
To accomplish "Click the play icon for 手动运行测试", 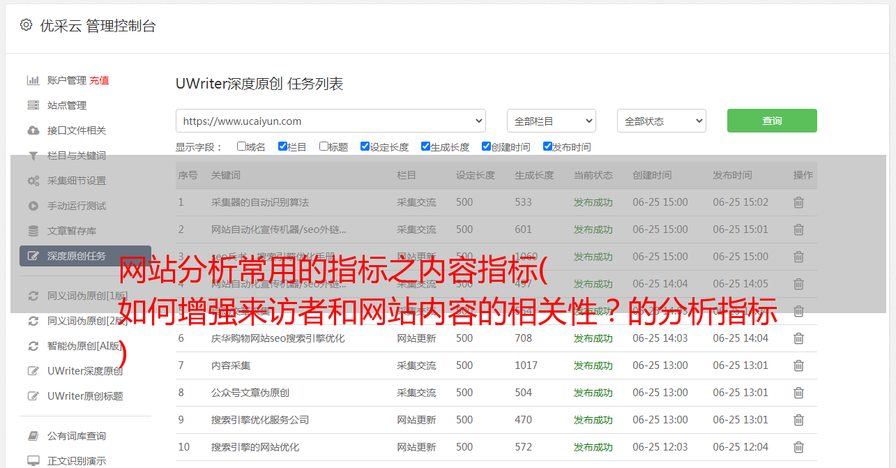I will 33,206.
